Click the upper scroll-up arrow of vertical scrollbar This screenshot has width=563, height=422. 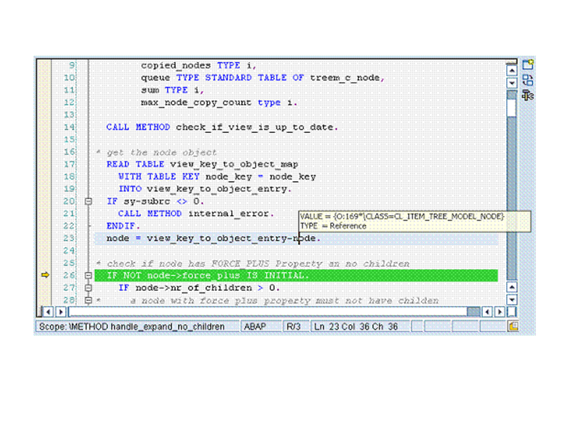pos(511,70)
